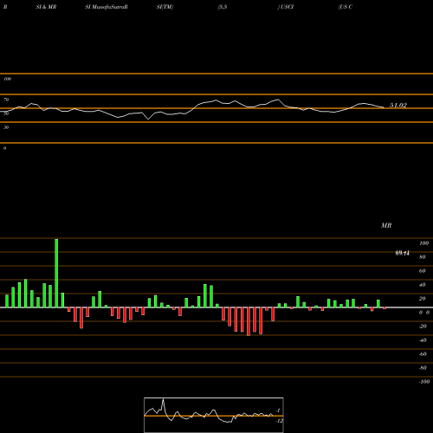Click the histogram axis label 40
This screenshot has width=433, height=433.
click(423, 285)
